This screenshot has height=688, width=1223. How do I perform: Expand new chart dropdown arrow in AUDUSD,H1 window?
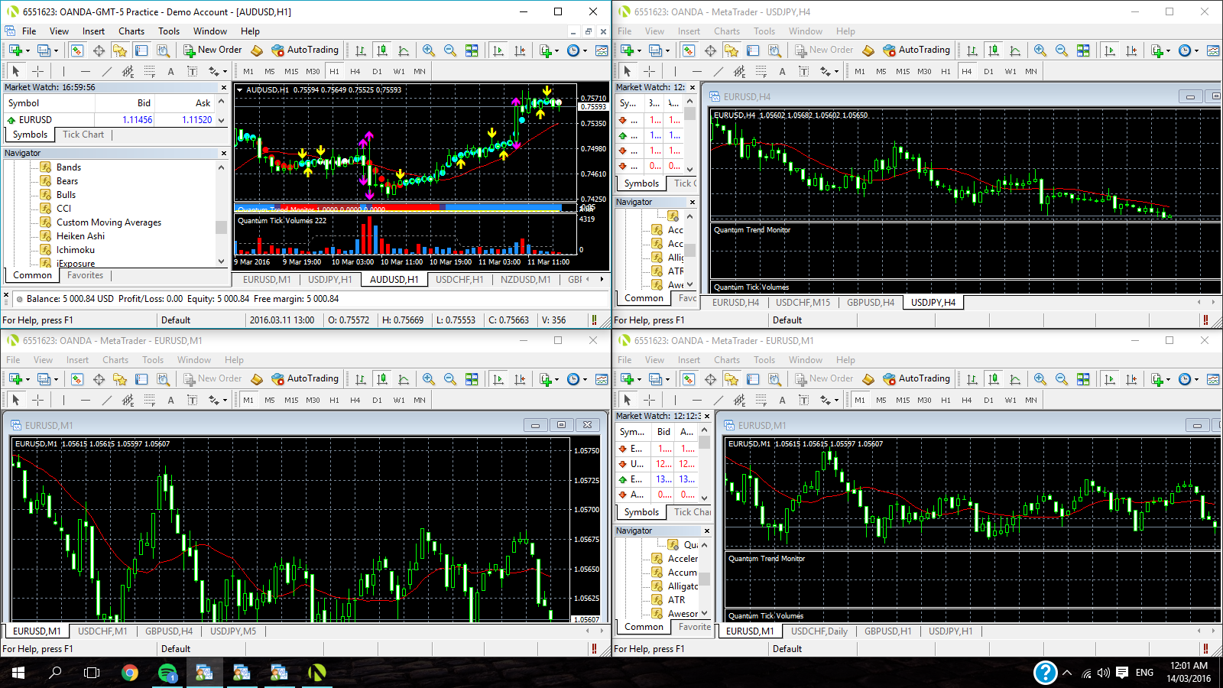pyautogui.click(x=28, y=50)
